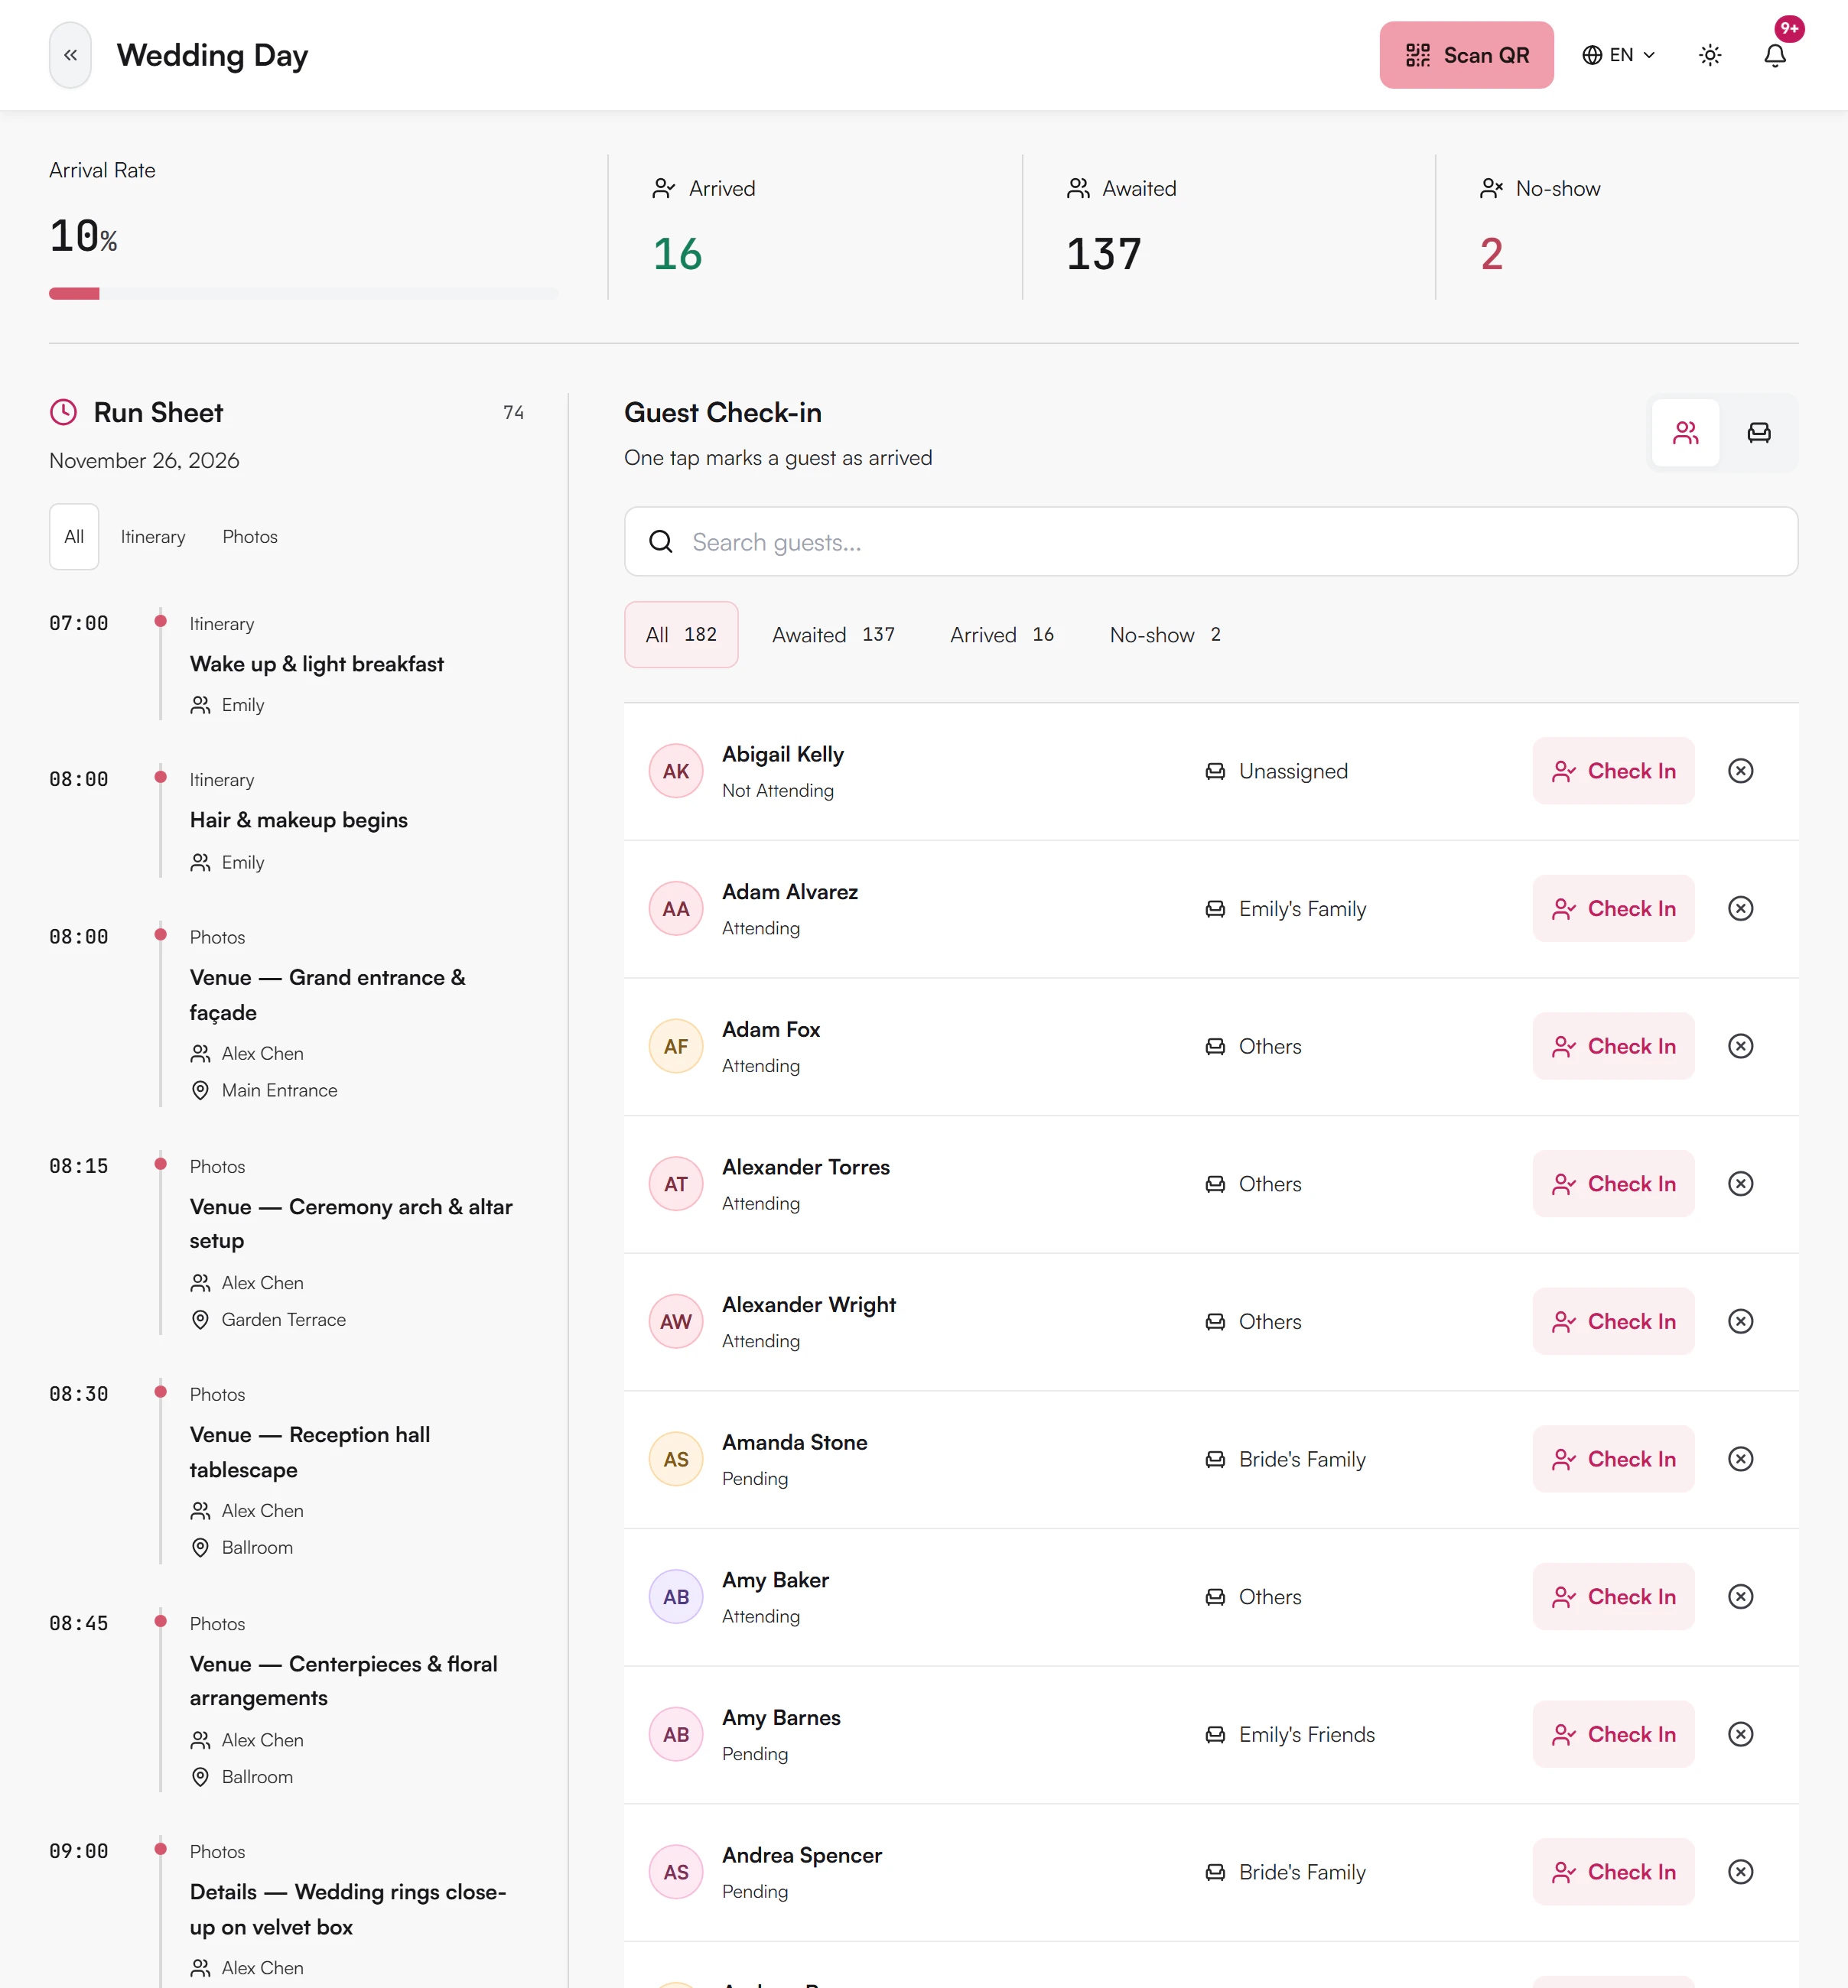Click the AK avatar for Abigail Kelly
The width and height of the screenshot is (1848, 1988).
coord(676,771)
